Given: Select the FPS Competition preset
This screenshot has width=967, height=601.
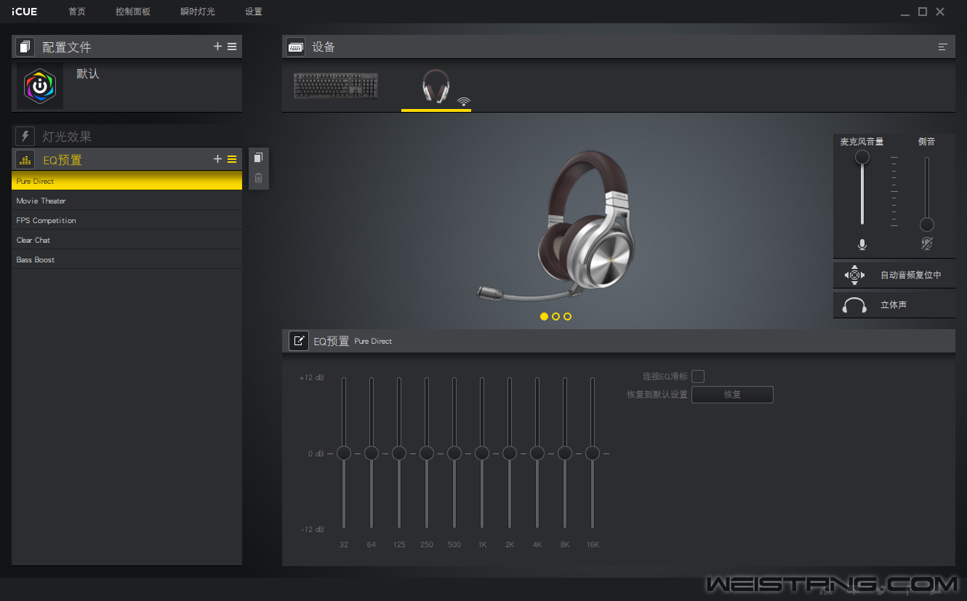Looking at the screenshot, I should pyautogui.click(x=127, y=220).
